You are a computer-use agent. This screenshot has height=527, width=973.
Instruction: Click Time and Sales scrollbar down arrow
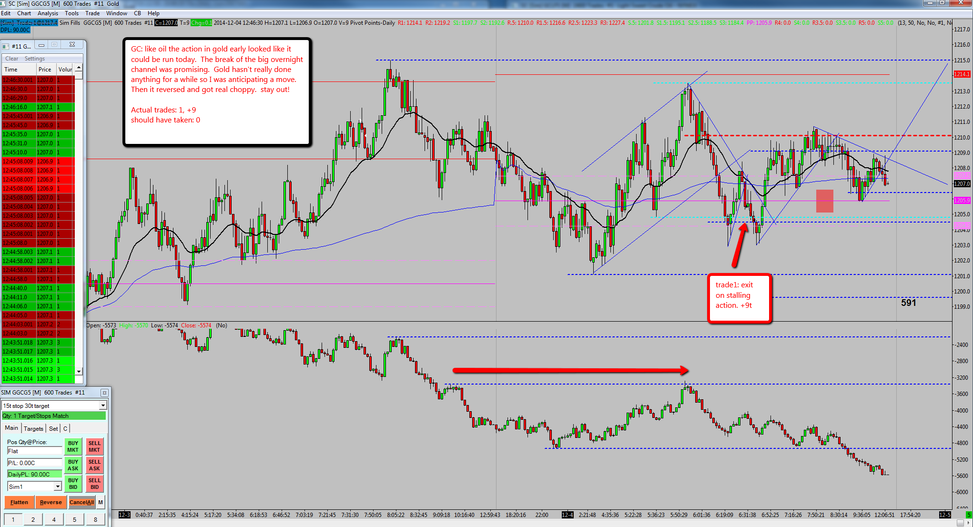(x=79, y=371)
